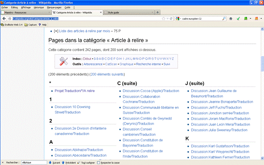Viewport: 264px width, 165px height.
Task: Click 200 éléments suivants link
Action: (x=107, y=74)
